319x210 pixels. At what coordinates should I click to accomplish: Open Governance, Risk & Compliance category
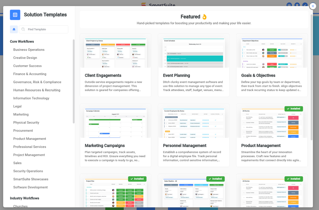pyautogui.click(x=37, y=82)
